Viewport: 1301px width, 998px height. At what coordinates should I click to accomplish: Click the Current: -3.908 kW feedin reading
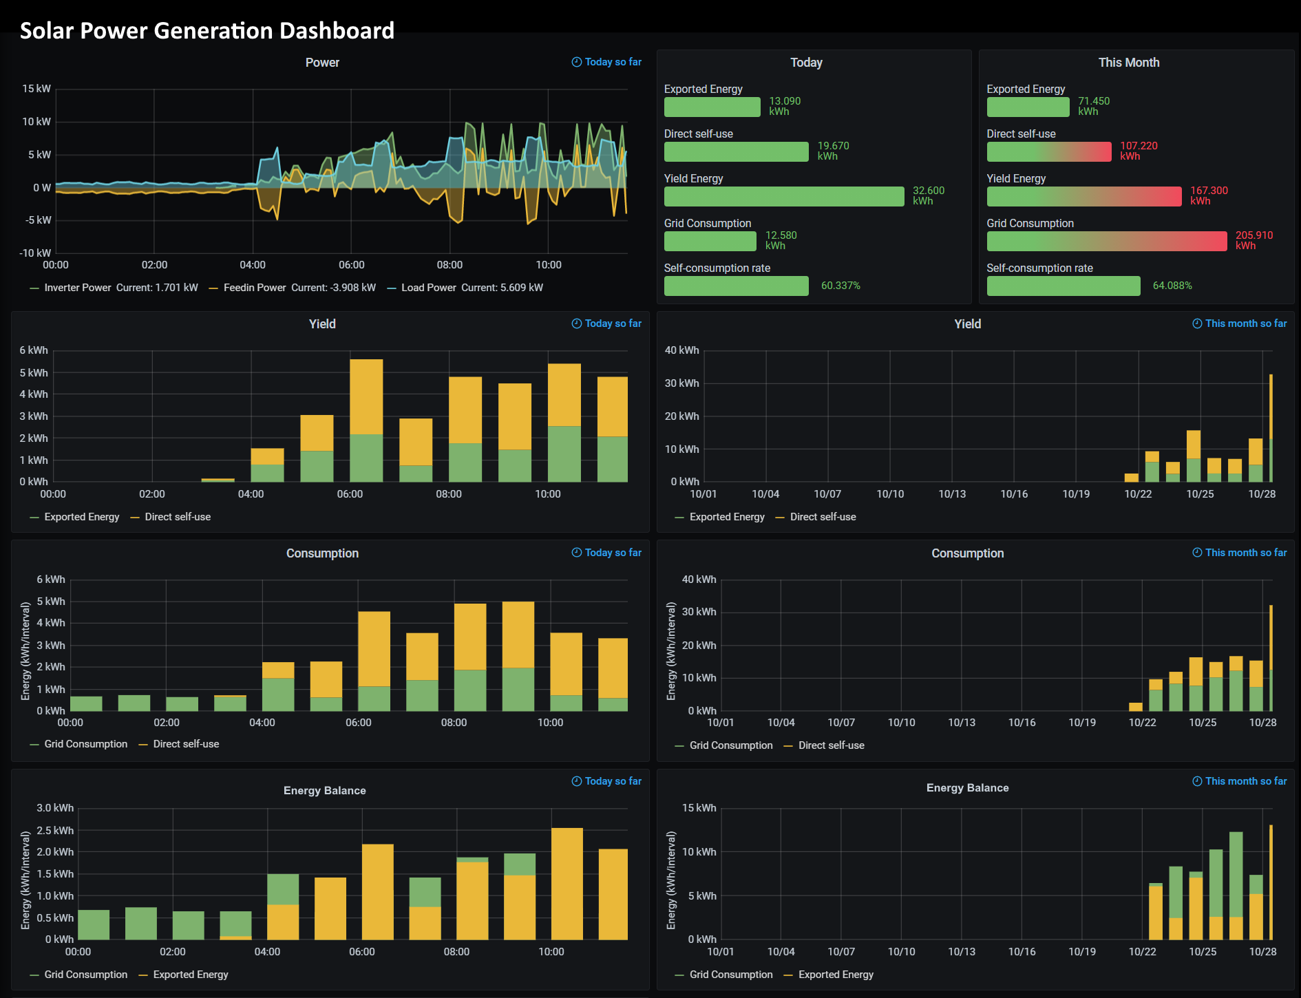pos(333,288)
